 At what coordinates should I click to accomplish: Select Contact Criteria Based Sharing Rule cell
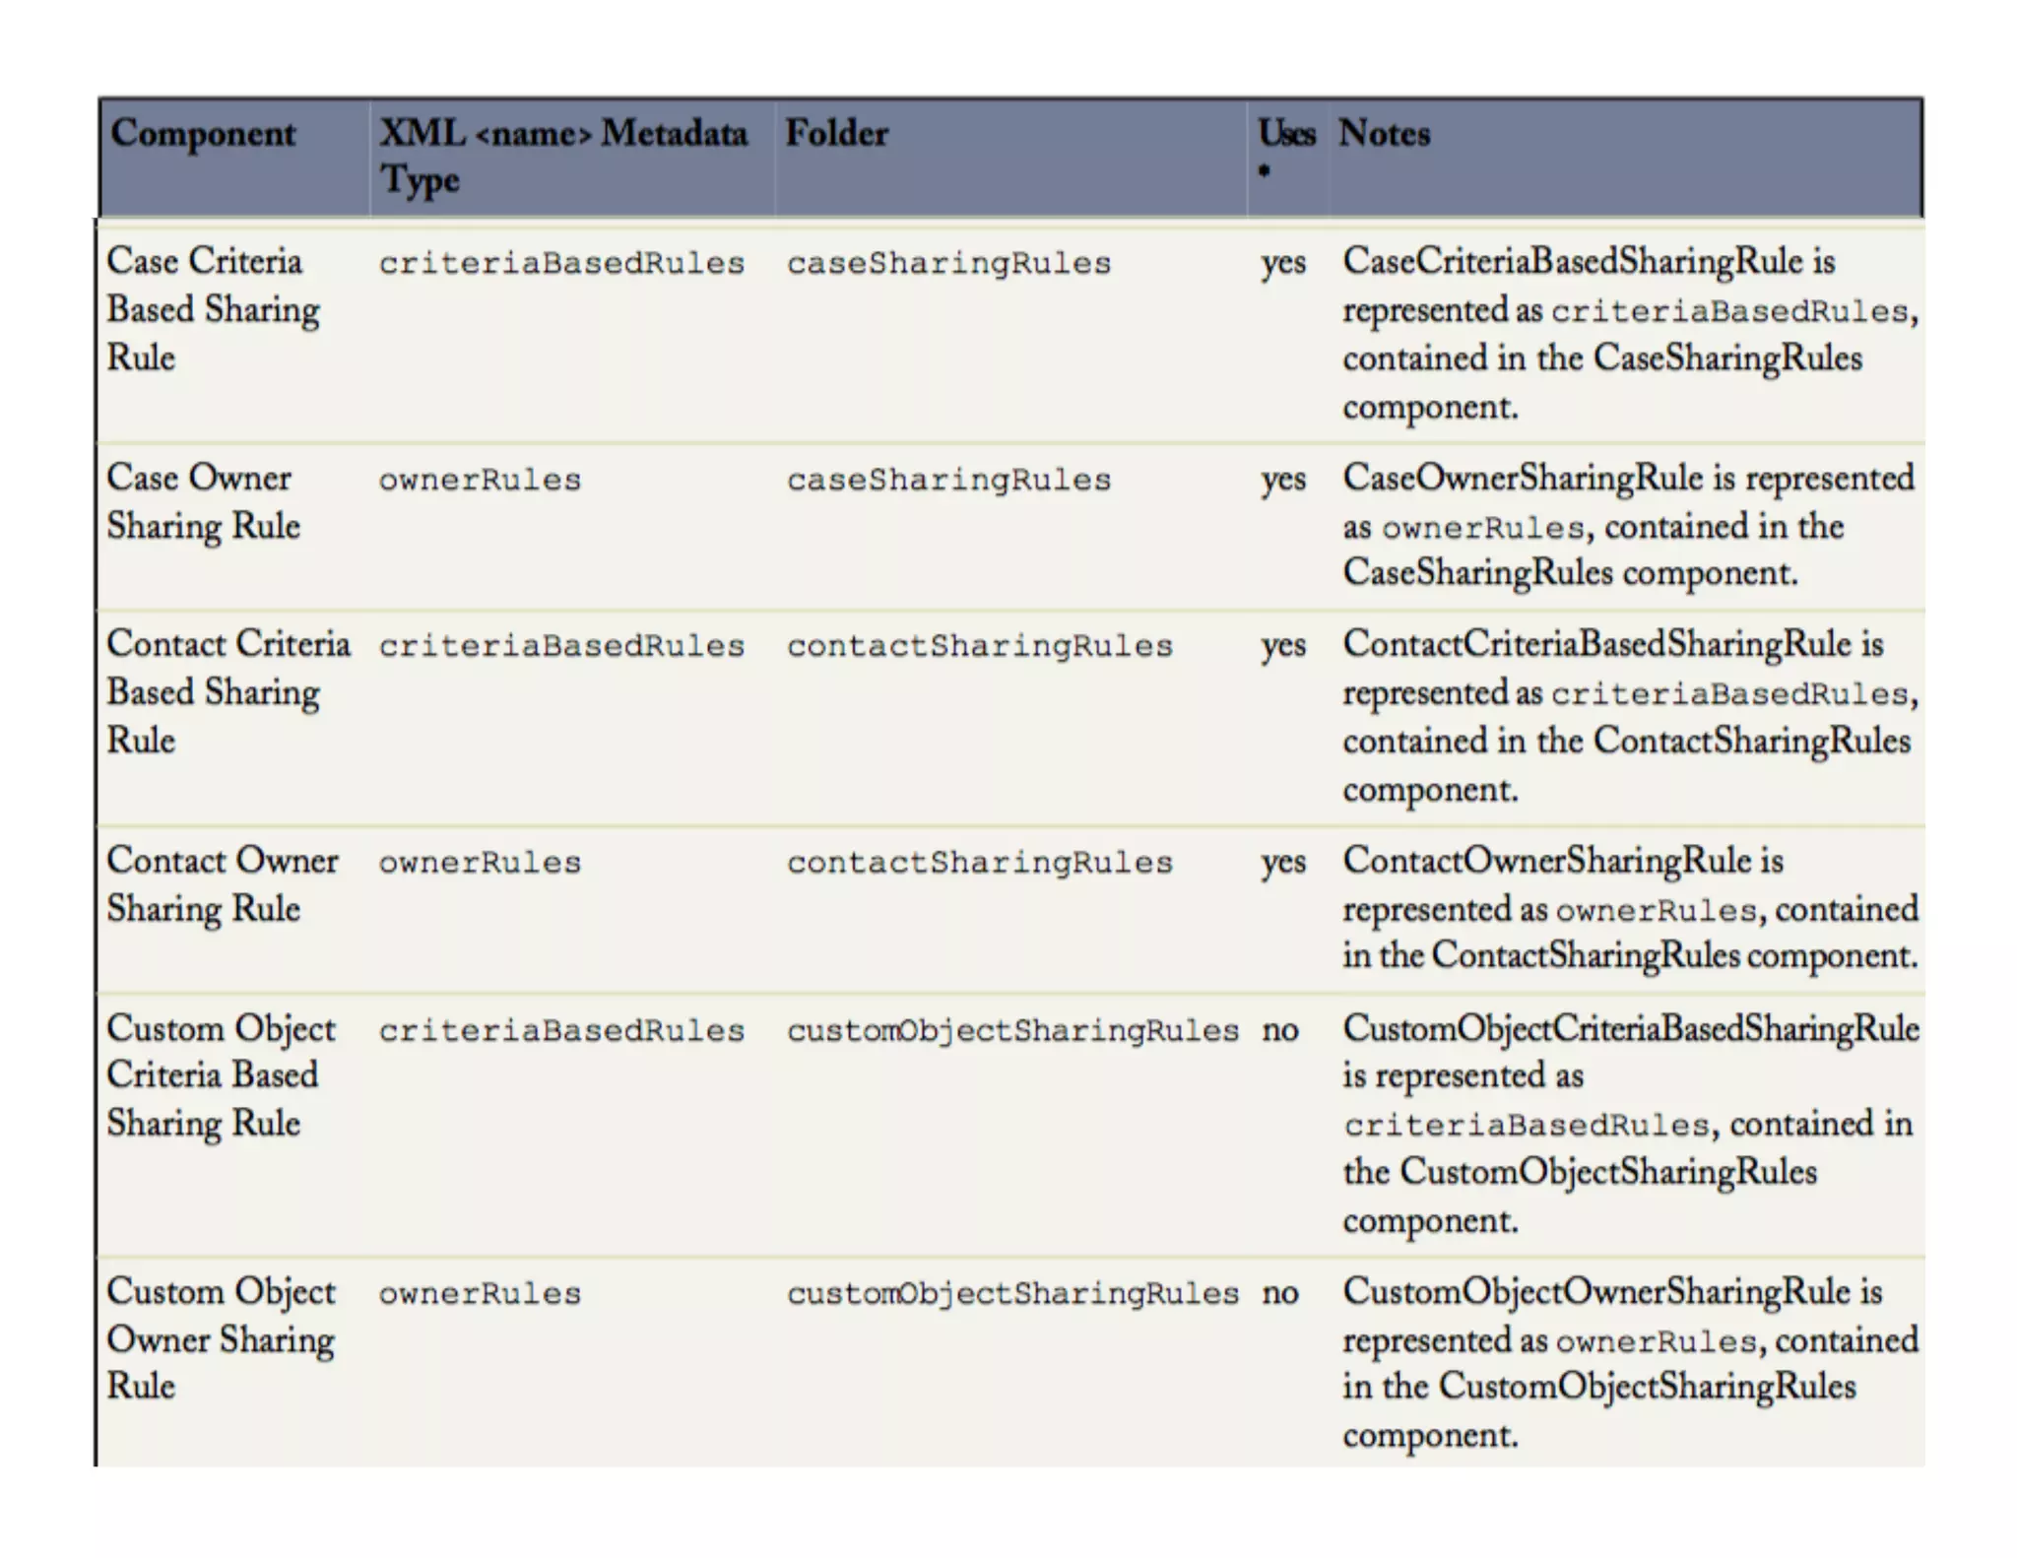(x=228, y=692)
